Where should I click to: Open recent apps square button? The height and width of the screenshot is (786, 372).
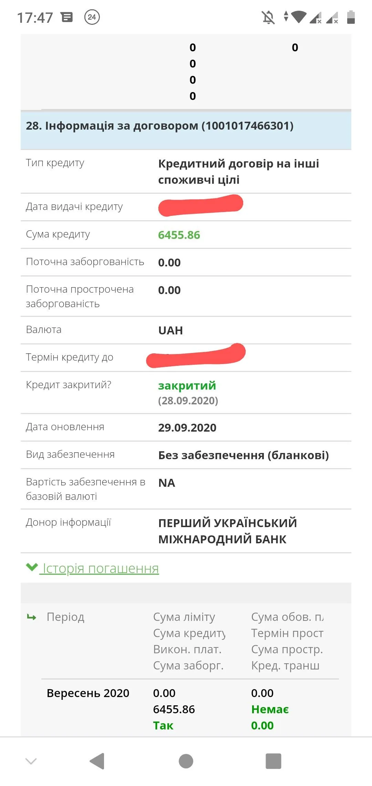point(273,761)
